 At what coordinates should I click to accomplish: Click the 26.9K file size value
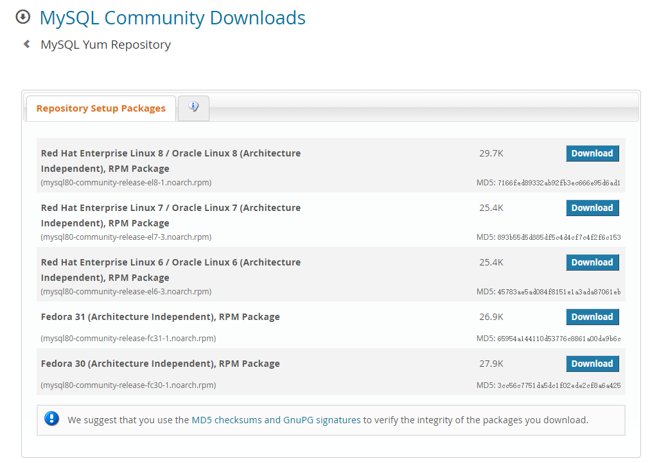coord(491,317)
